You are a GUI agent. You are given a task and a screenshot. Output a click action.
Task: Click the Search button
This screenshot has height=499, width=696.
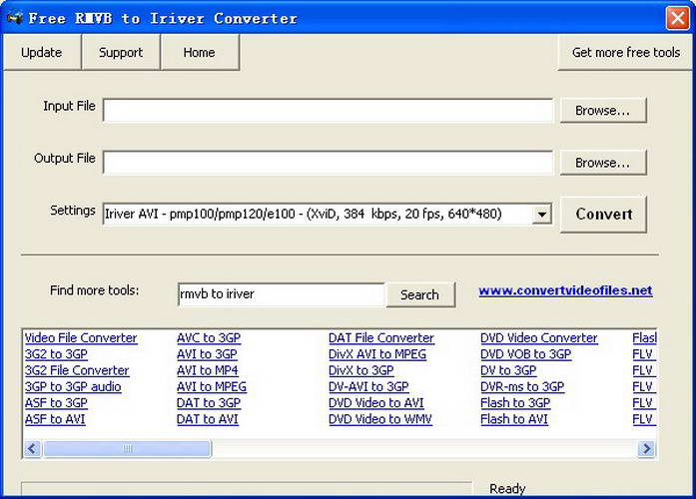tap(420, 294)
